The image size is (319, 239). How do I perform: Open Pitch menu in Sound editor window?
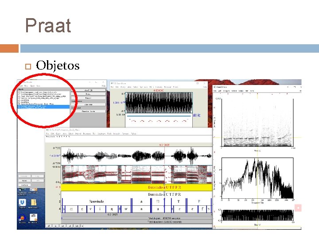pyautogui.click(x=151, y=87)
